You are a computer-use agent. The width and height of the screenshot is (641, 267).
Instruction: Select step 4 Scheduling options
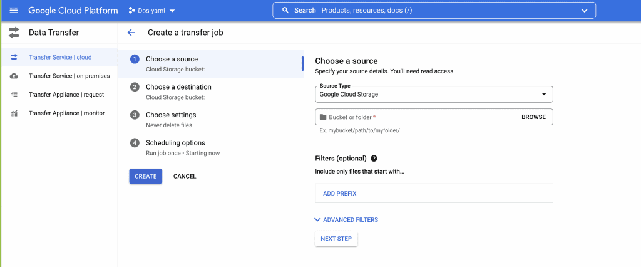coord(210,147)
